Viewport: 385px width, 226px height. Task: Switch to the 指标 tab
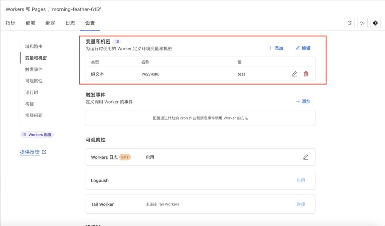click(x=11, y=23)
